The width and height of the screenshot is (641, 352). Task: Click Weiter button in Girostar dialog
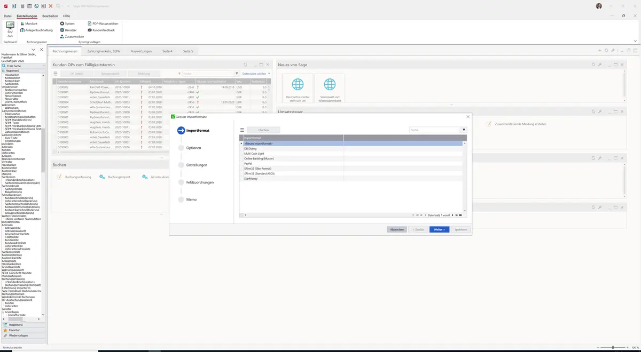pyautogui.click(x=439, y=229)
